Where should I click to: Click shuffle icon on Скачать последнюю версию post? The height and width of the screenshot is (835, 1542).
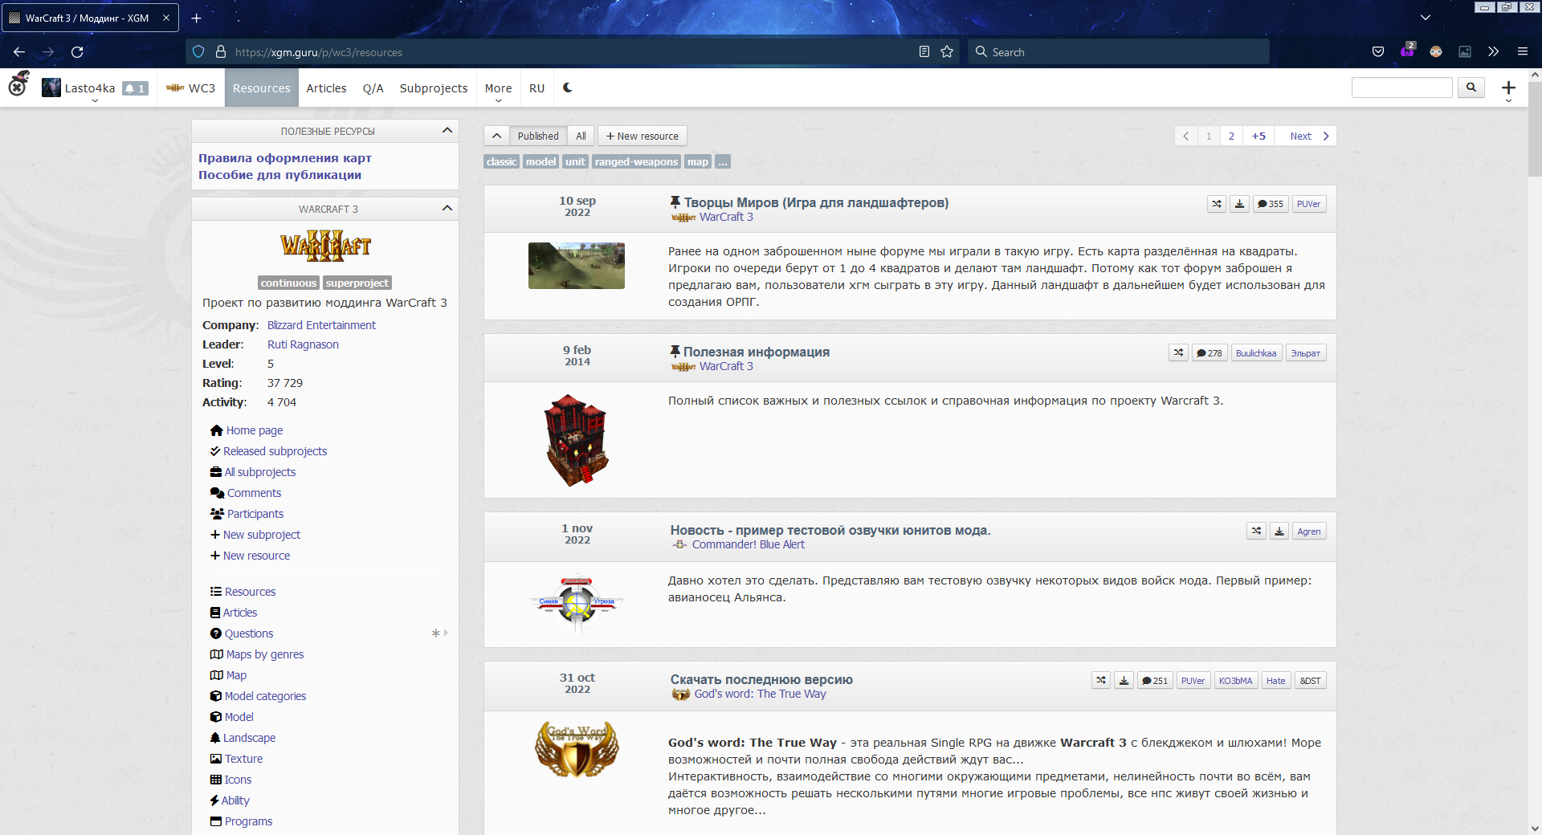(1101, 681)
